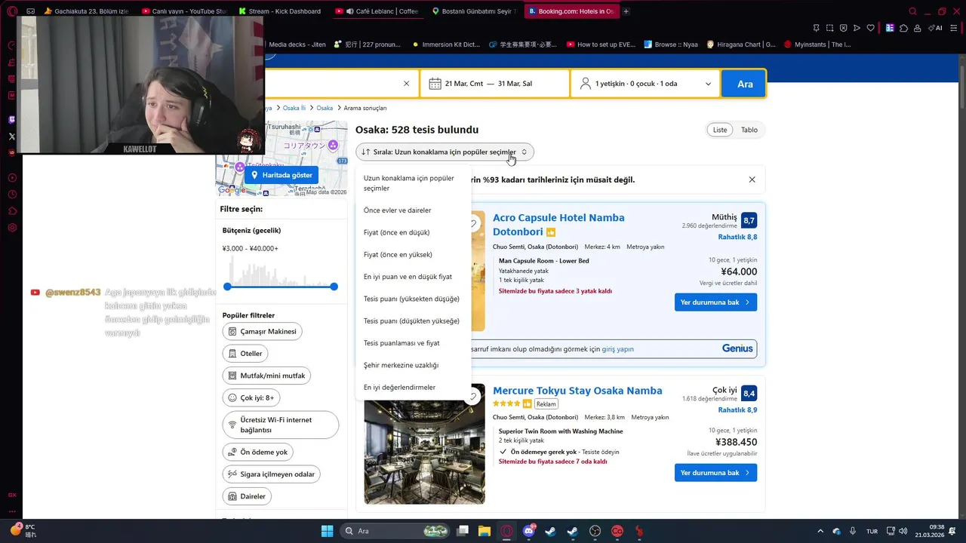Image resolution: width=966 pixels, height=543 pixels.
Task: Open Mercure Tokyu Stay hotel photo
Action: [x=424, y=443]
